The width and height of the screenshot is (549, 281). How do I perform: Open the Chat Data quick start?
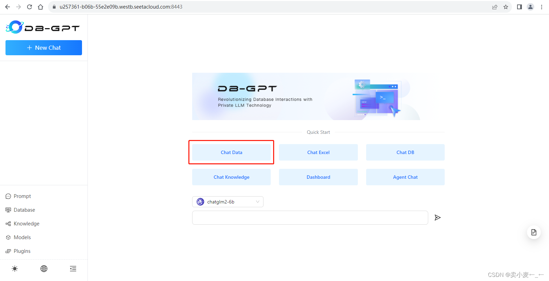pyautogui.click(x=231, y=152)
